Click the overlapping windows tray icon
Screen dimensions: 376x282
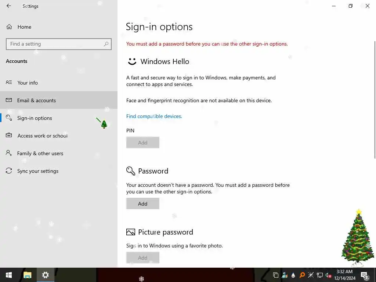[x=276, y=275]
